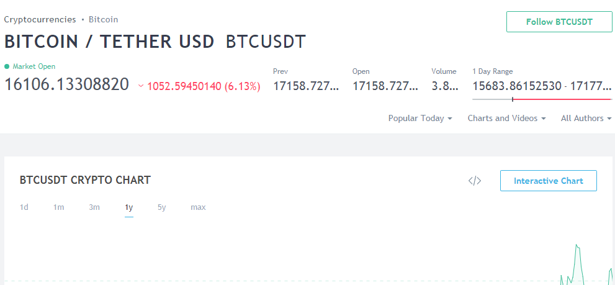Switch chart to 5y range

(x=161, y=207)
